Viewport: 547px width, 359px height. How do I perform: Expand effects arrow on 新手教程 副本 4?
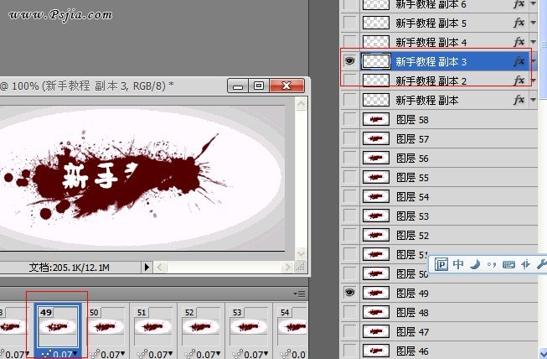point(533,42)
